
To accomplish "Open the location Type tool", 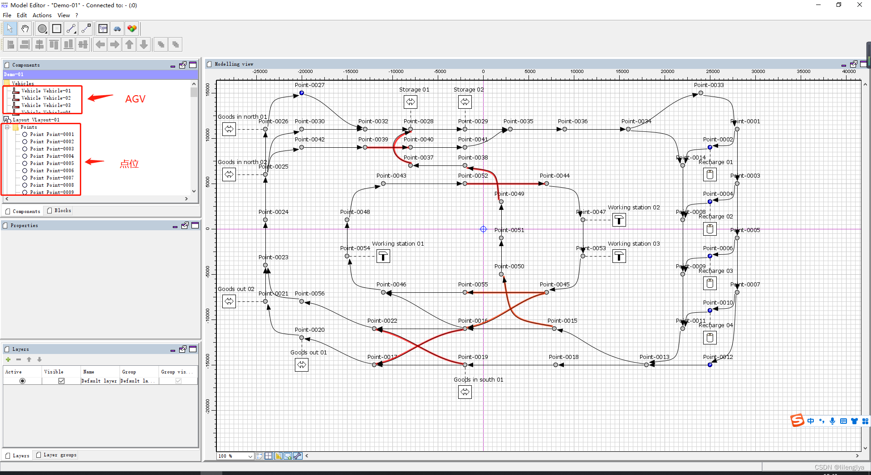I will [x=103, y=29].
